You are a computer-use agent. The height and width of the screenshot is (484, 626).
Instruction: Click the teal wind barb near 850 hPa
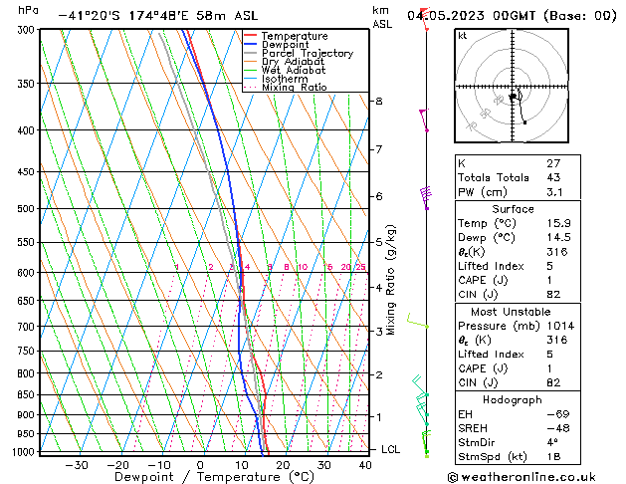pos(421,385)
